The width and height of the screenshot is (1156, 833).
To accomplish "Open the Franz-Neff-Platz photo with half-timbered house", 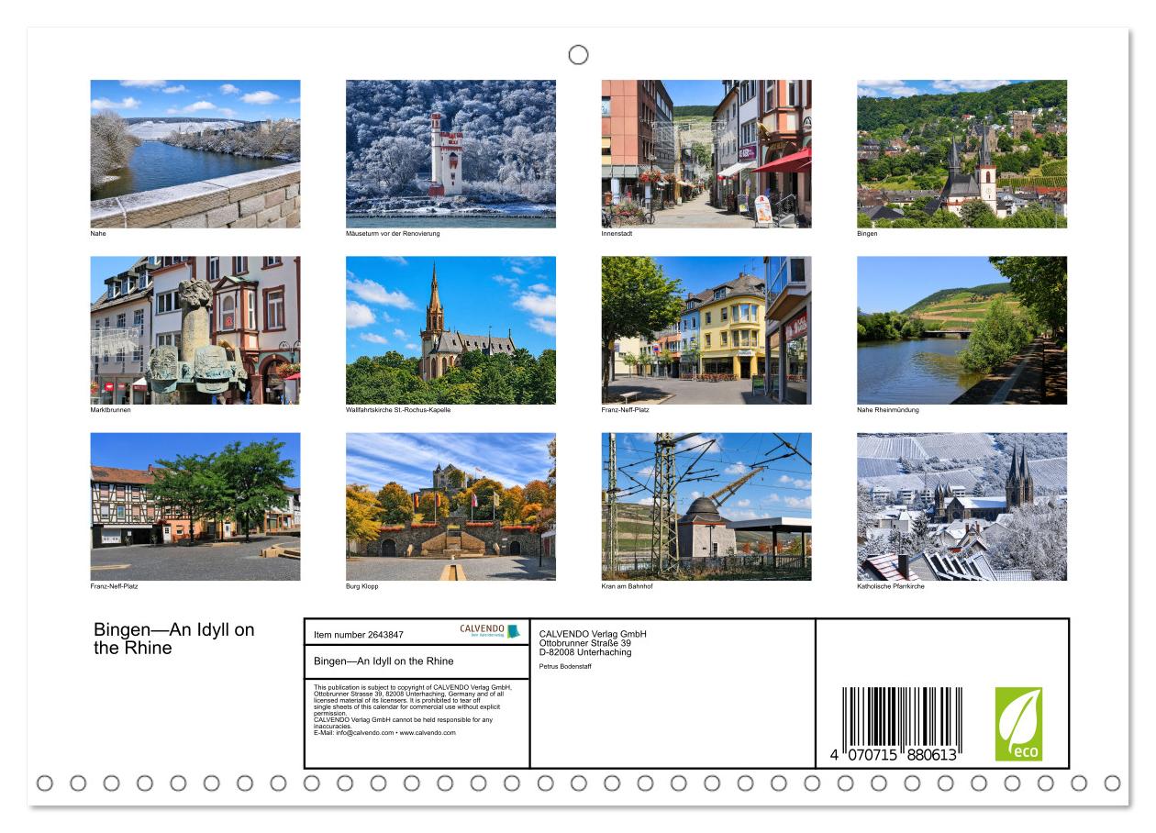I will click(195, 506).
